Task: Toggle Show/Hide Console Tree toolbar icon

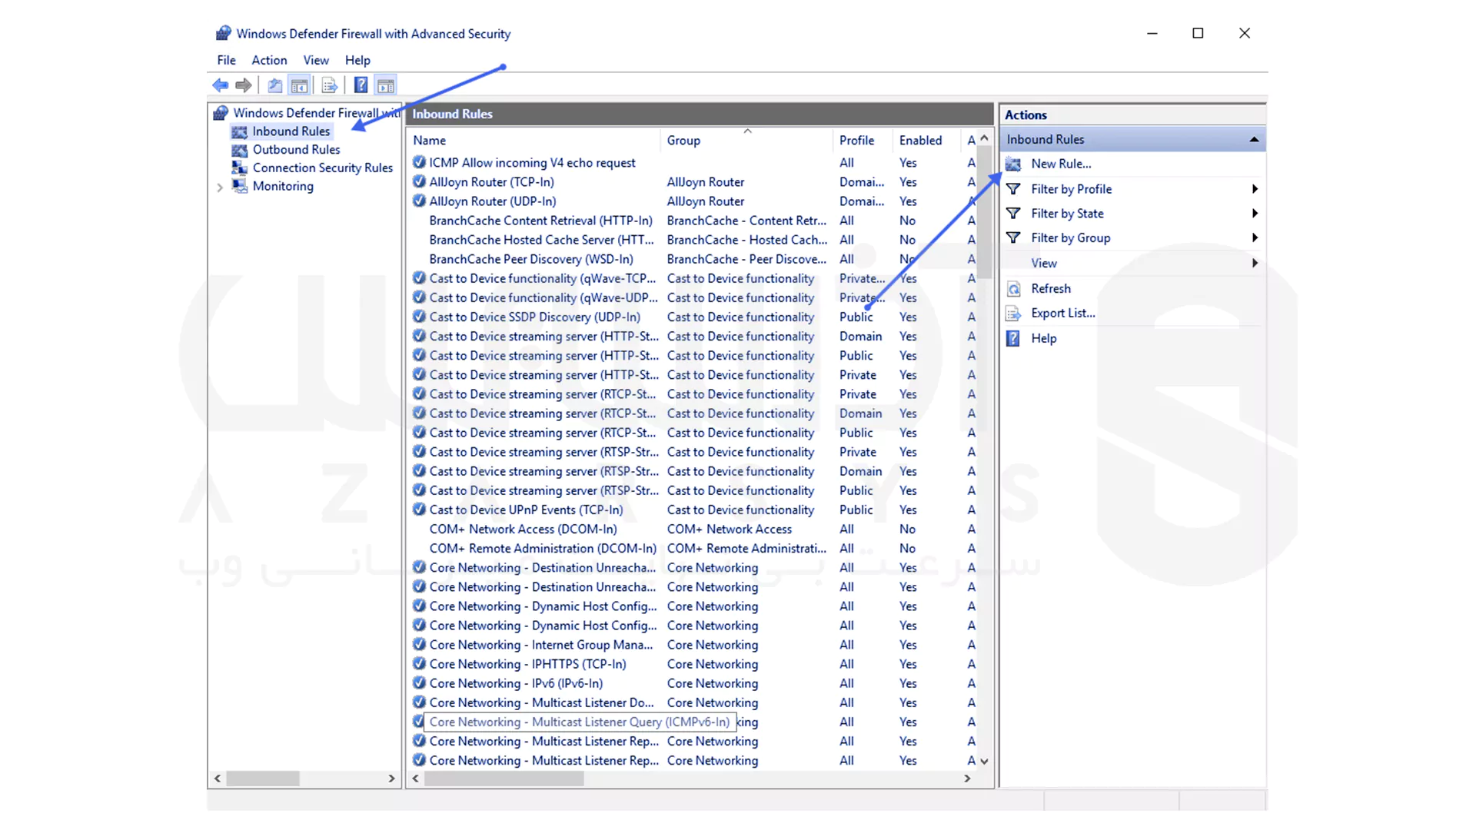Action: [x=299, y=85]
